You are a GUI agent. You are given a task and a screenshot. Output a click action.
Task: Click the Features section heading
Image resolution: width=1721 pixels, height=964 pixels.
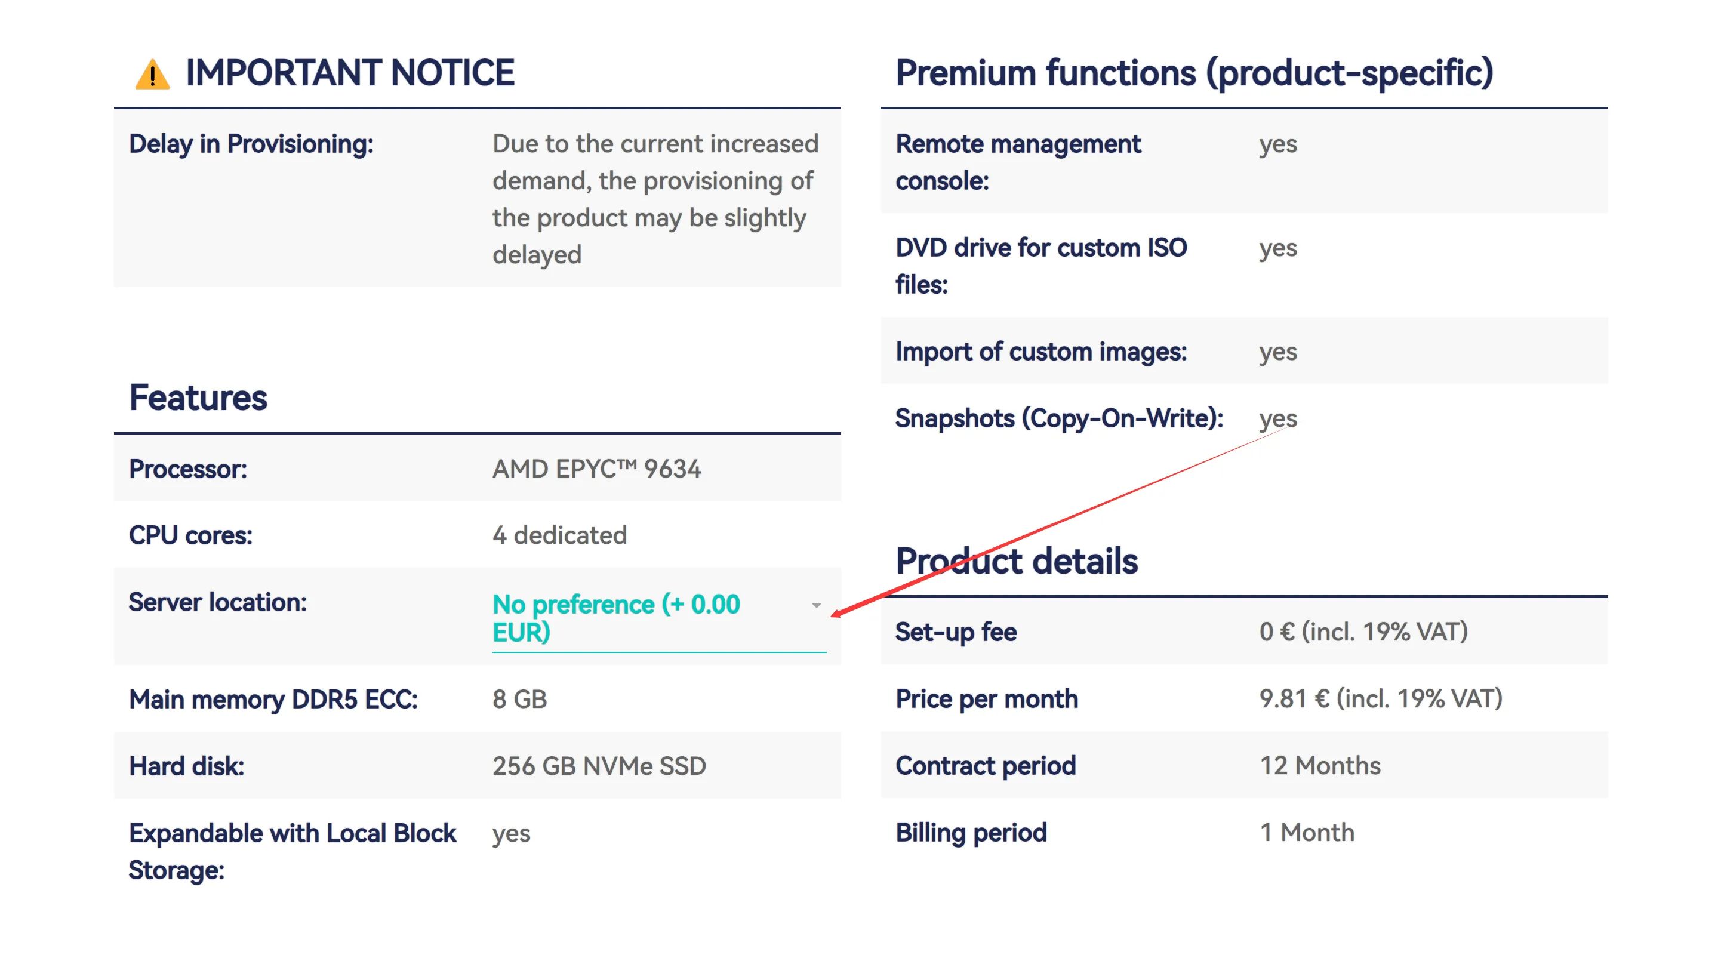tap(198, 398)
